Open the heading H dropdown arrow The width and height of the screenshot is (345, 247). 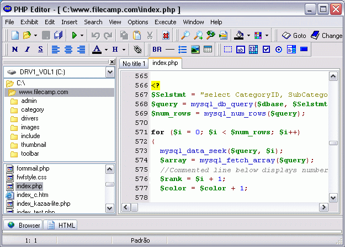click(124, 50)
